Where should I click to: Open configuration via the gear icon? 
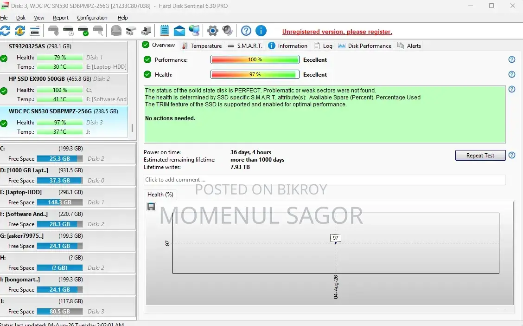(x=212, y=31)
